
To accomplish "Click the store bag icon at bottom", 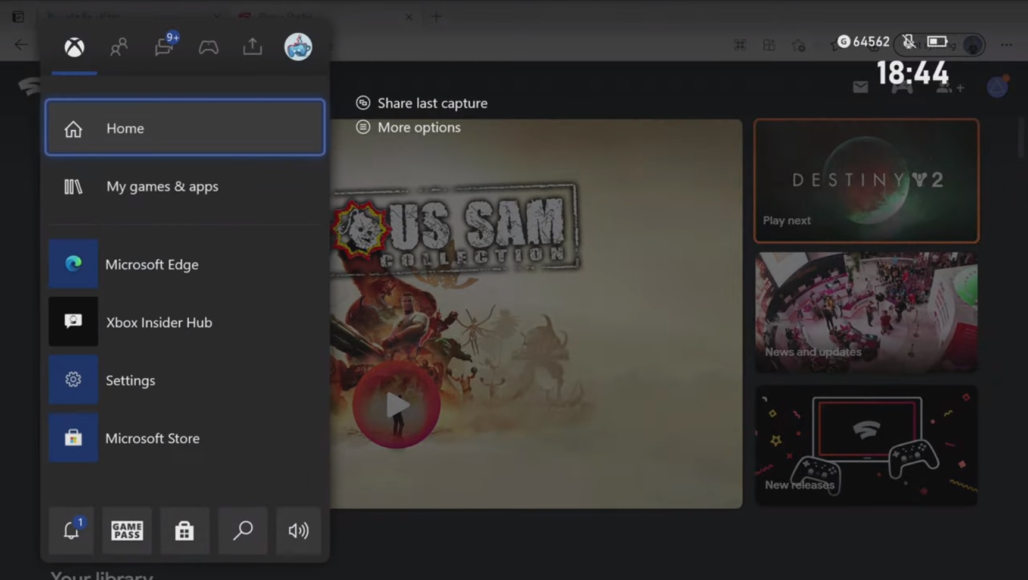I will (185, 530).
